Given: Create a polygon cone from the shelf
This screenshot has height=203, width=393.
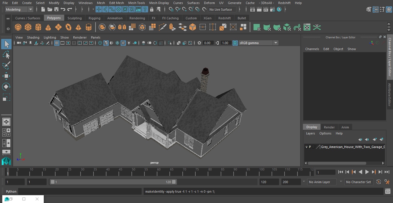Looking at the screenshot, I should (x=48, y=27).
